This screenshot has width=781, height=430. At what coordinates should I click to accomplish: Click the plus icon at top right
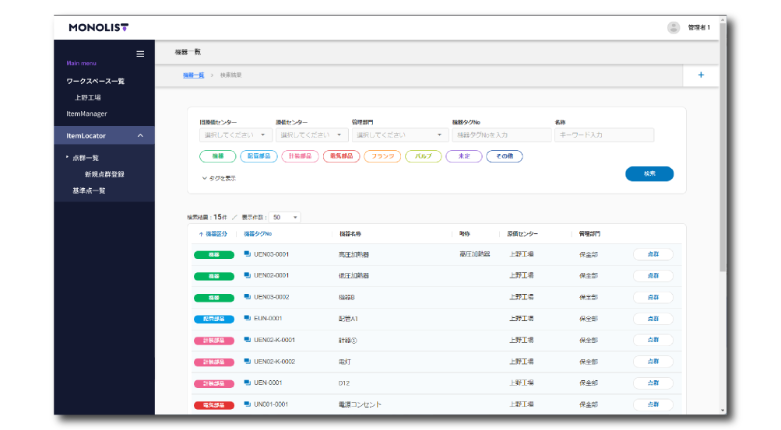pyautogui.click(x=701, y=75)
